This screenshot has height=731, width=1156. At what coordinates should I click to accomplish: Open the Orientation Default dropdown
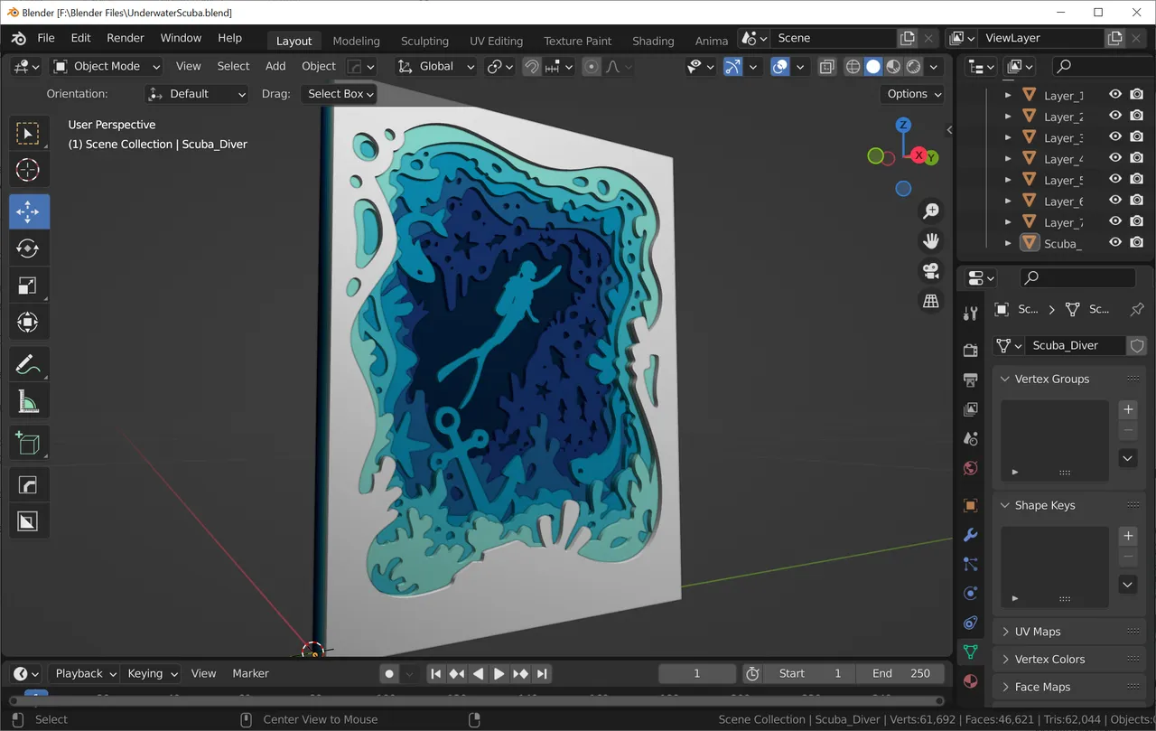197,94
